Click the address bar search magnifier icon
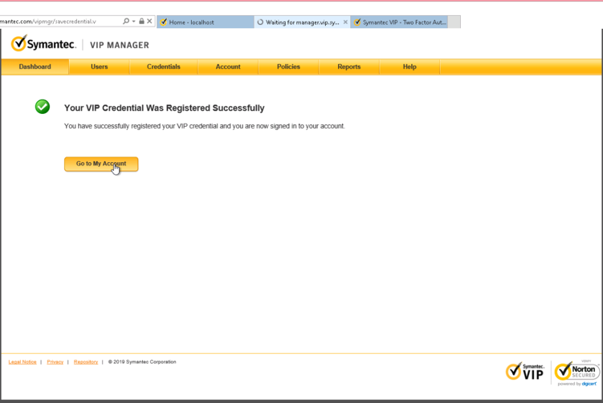The height and width of the screenshot is (403, 603). (126, 22)
